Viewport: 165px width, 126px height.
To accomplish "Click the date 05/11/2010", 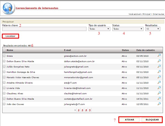I will click(x=142, y=78).
